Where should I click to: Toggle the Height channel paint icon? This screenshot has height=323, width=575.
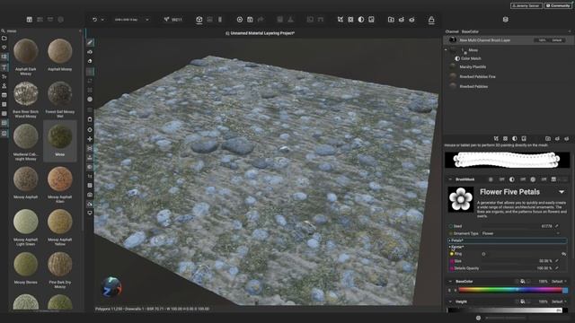click(523, 301)
